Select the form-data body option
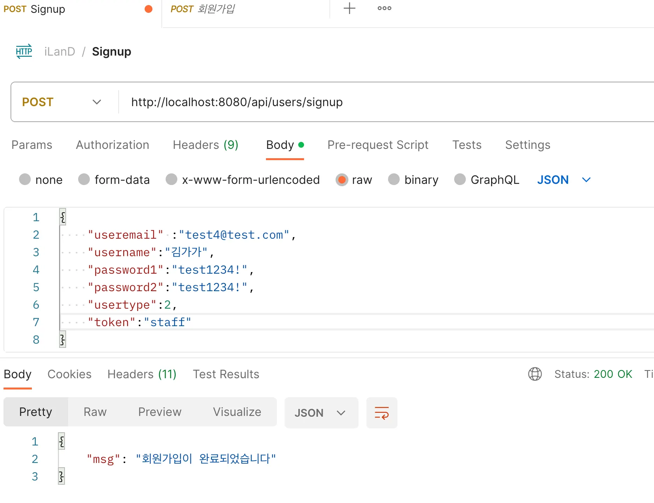The width and height of the screenshot is (654, 503). 84,180
